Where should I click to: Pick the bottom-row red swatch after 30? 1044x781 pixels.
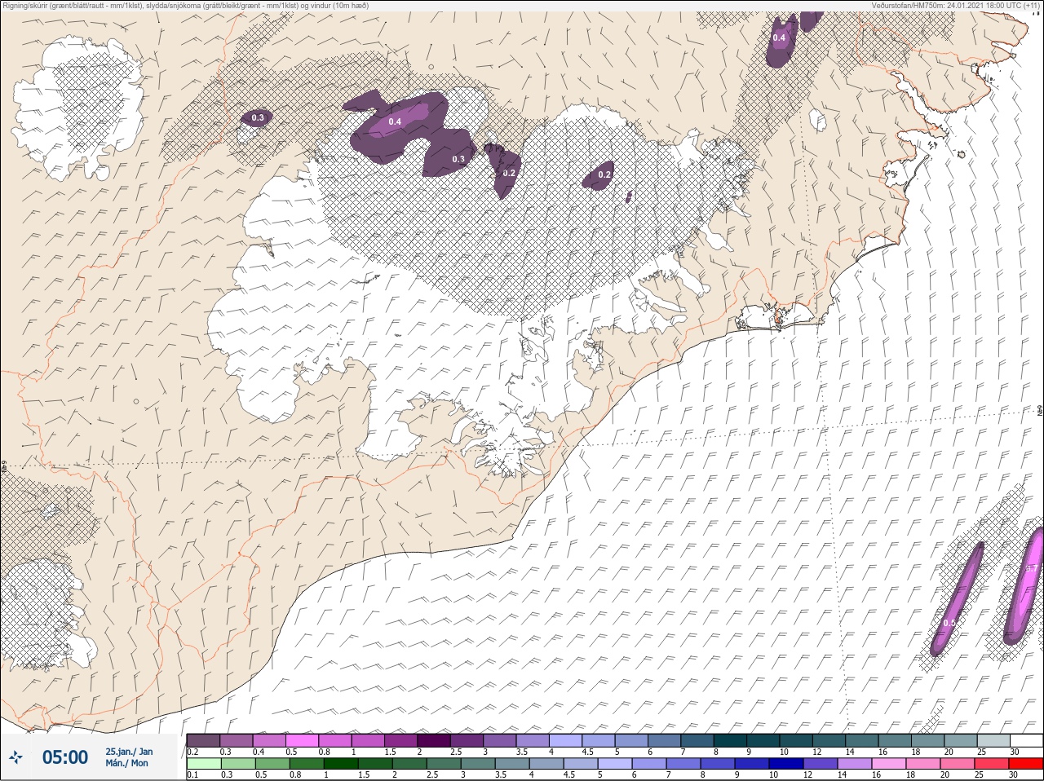[1026, 763]
